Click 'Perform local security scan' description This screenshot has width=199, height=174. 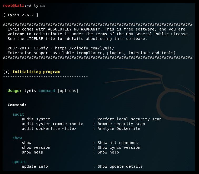click(130, 119)
